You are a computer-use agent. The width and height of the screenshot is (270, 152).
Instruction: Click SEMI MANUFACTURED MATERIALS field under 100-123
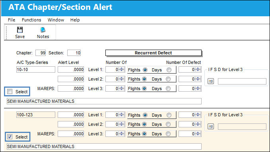pos(104,146)
